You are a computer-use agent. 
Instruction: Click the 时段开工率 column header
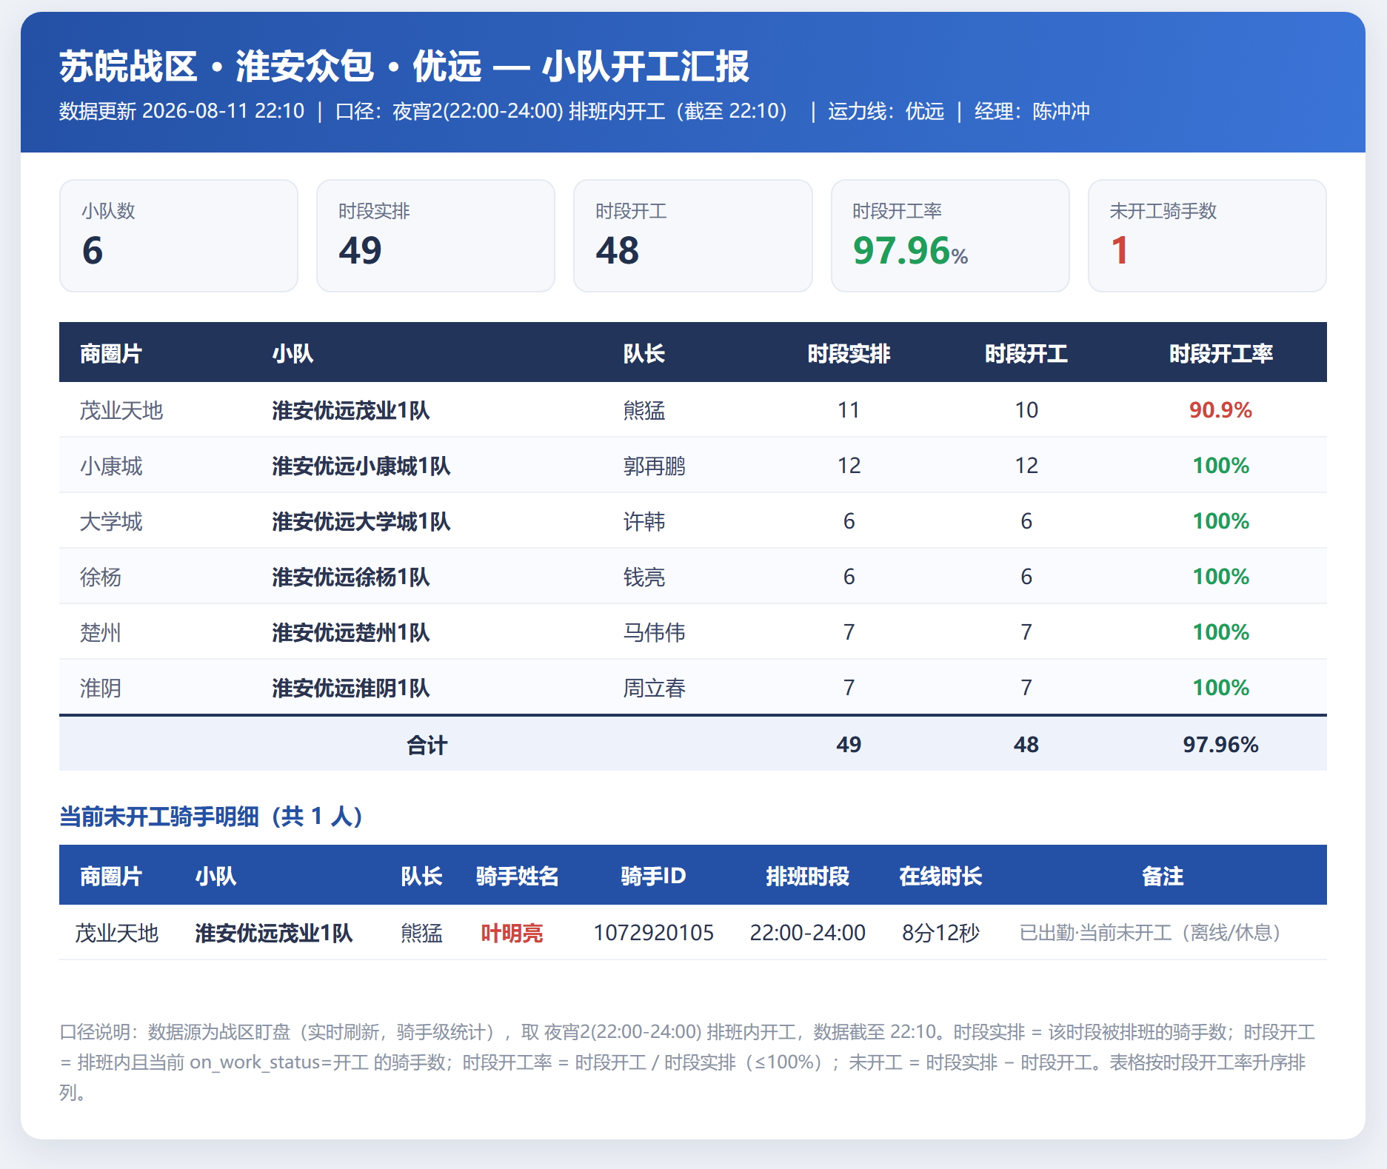coord(1220,353)
